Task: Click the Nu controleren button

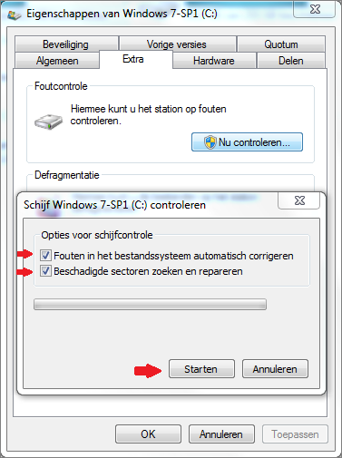Action: (x=247, y=141)
